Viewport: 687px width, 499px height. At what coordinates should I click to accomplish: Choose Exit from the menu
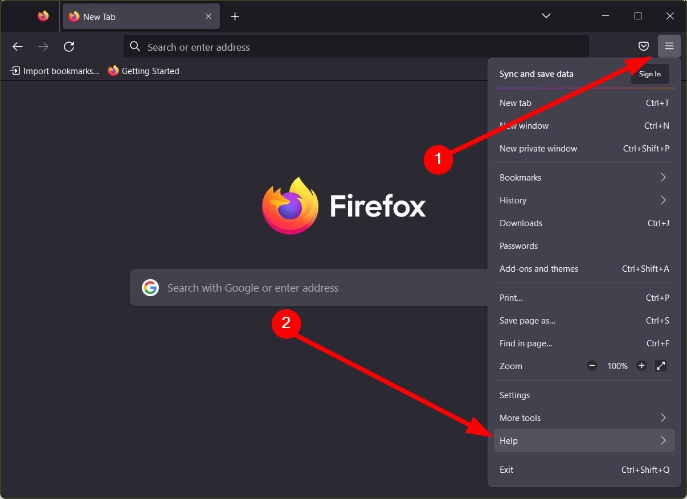click(x=584, y=470)
